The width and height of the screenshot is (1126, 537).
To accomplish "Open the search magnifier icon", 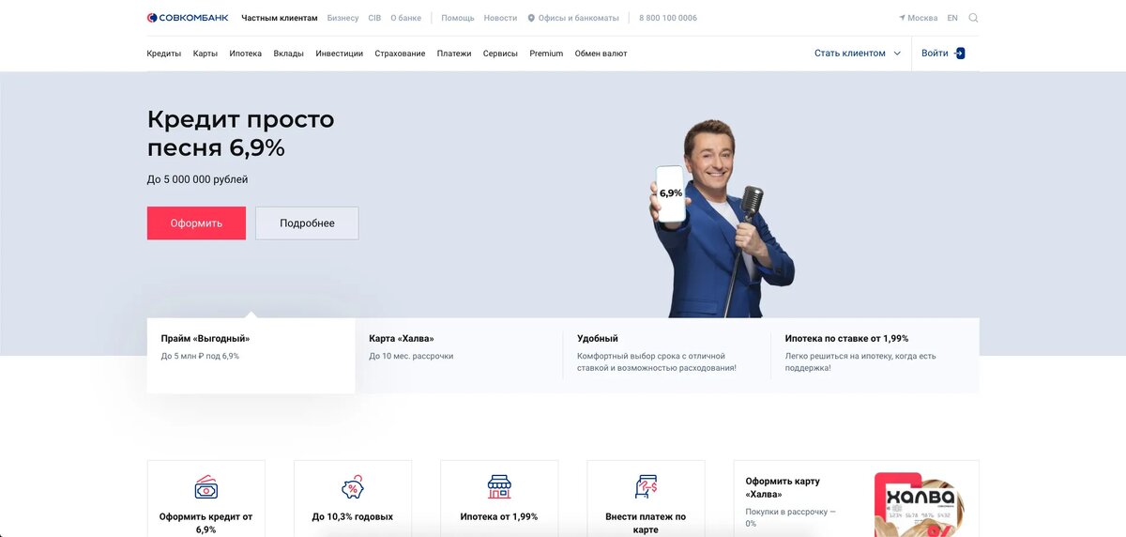I will pos(973,18).
